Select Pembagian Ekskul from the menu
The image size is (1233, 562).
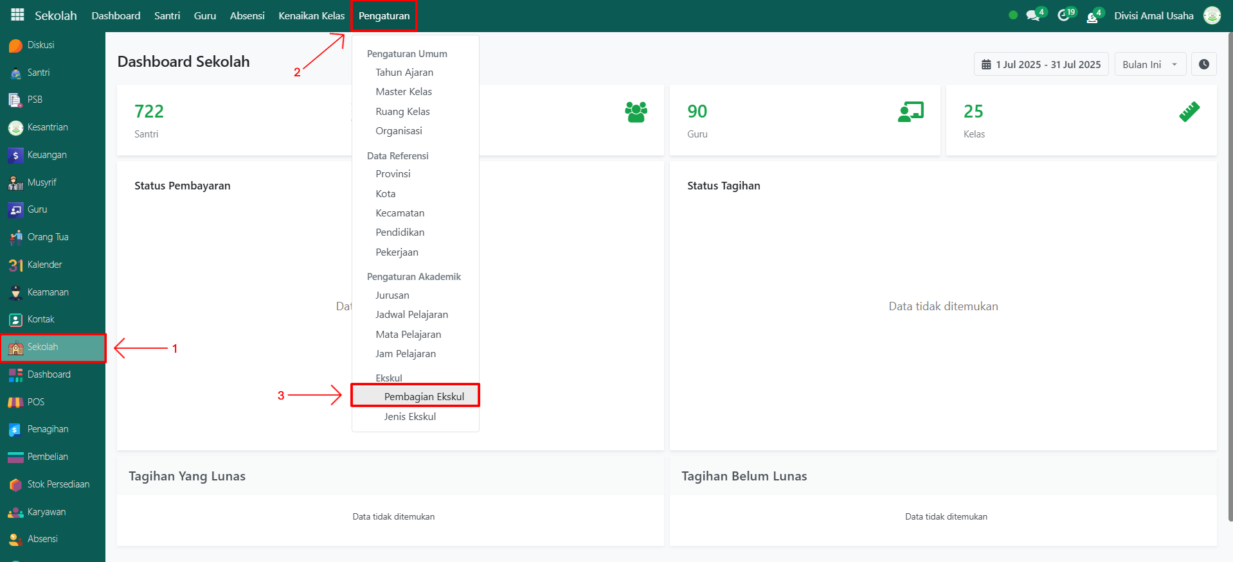coord(424,396)
